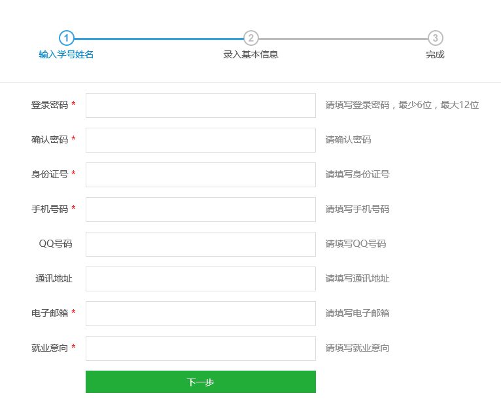Select the 录入基本信息 step label
The width and height of the screenshot is (501, 406).
click(x=250, y=55)
